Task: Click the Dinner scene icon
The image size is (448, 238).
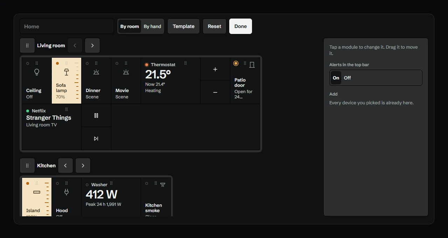Action: pyautogui.click(x=96, y=72)
